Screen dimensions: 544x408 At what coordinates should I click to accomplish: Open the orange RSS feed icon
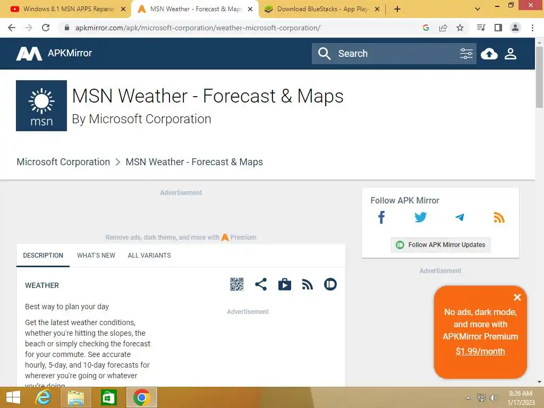coord(499,217)
